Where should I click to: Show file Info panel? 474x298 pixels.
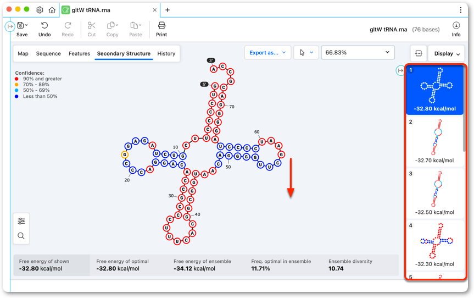[x=456, y=29]
